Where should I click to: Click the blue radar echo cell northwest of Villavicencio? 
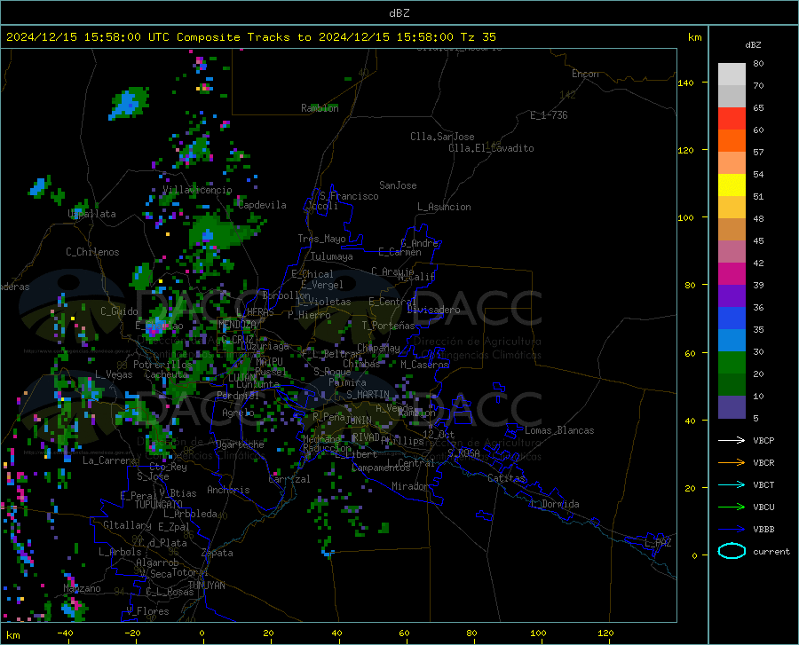coord(129,103)
